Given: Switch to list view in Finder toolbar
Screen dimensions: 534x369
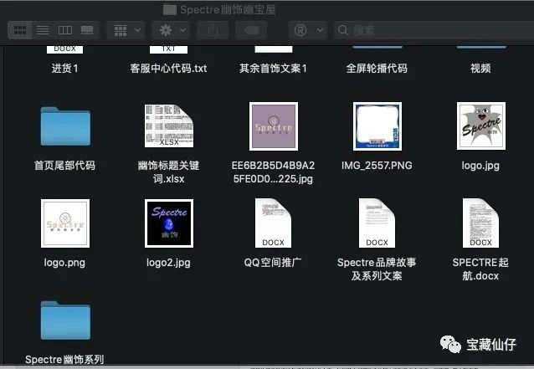Looking at the screenshot, I should coord(43,30).
